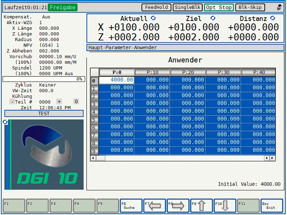Select row header 6 in Anwender table

[95, 127]
